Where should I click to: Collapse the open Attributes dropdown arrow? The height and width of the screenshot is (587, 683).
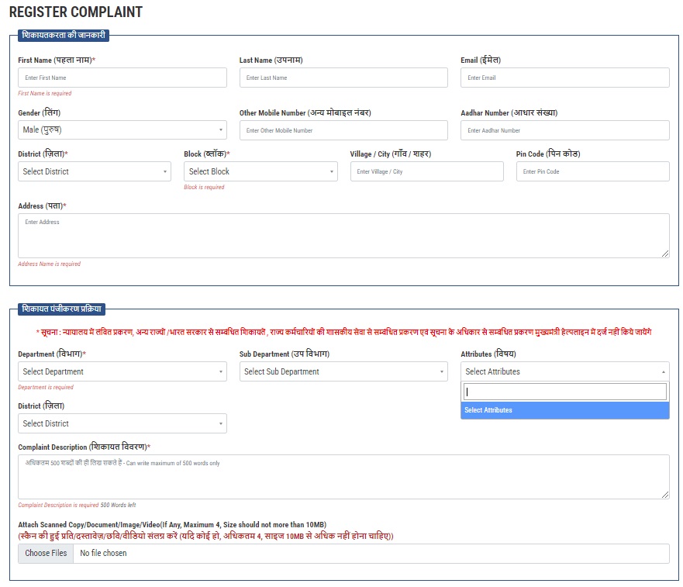point(663,371)
